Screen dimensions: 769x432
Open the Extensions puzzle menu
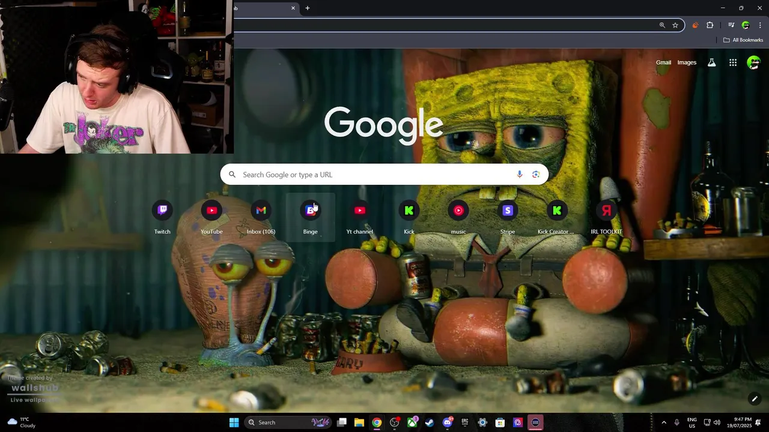[x=710, y=25]
